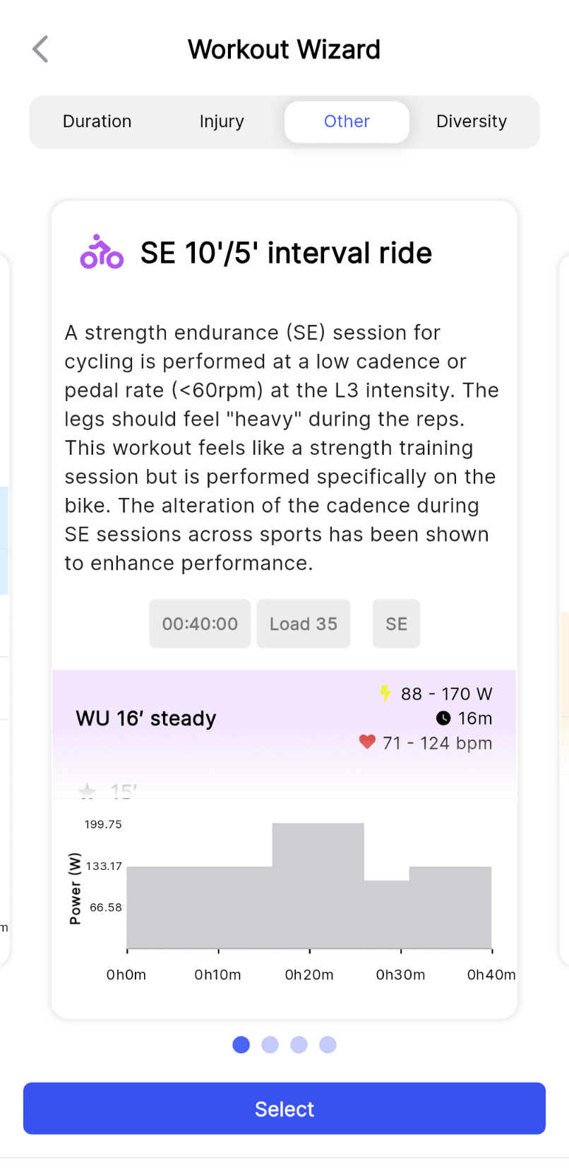Click the red heart rate icon

pos(367,742)
